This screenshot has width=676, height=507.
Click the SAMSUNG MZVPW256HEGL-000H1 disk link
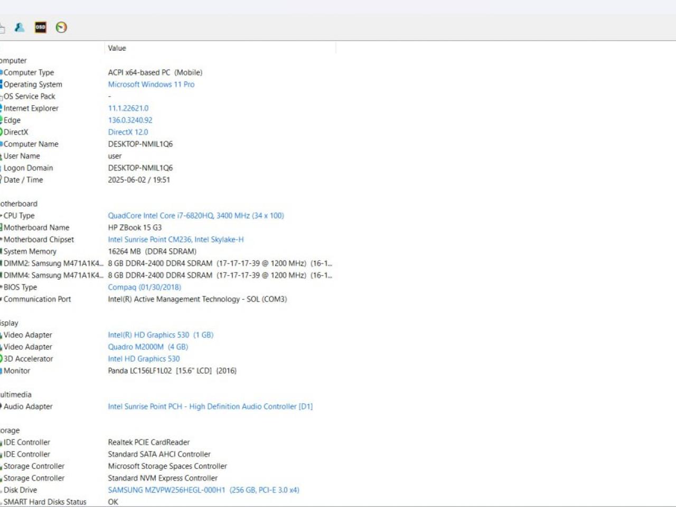pyautogui.click(x=203, y=490)
